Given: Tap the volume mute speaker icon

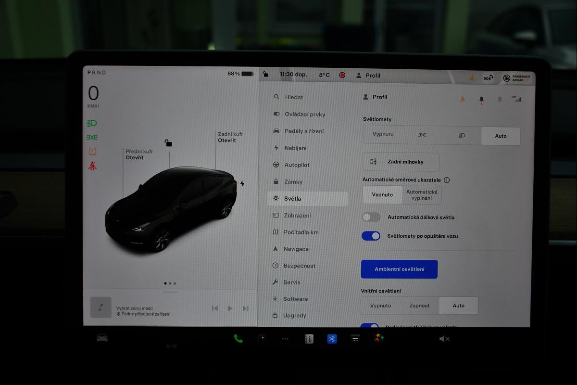Looking at the screenshot, I should point(444,339).
